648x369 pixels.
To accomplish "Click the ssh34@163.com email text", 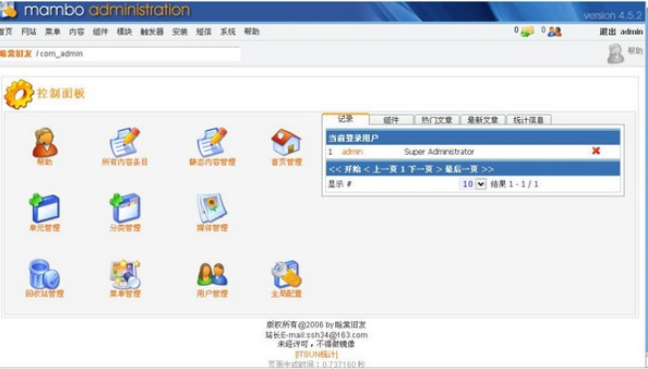I will 337,335.
